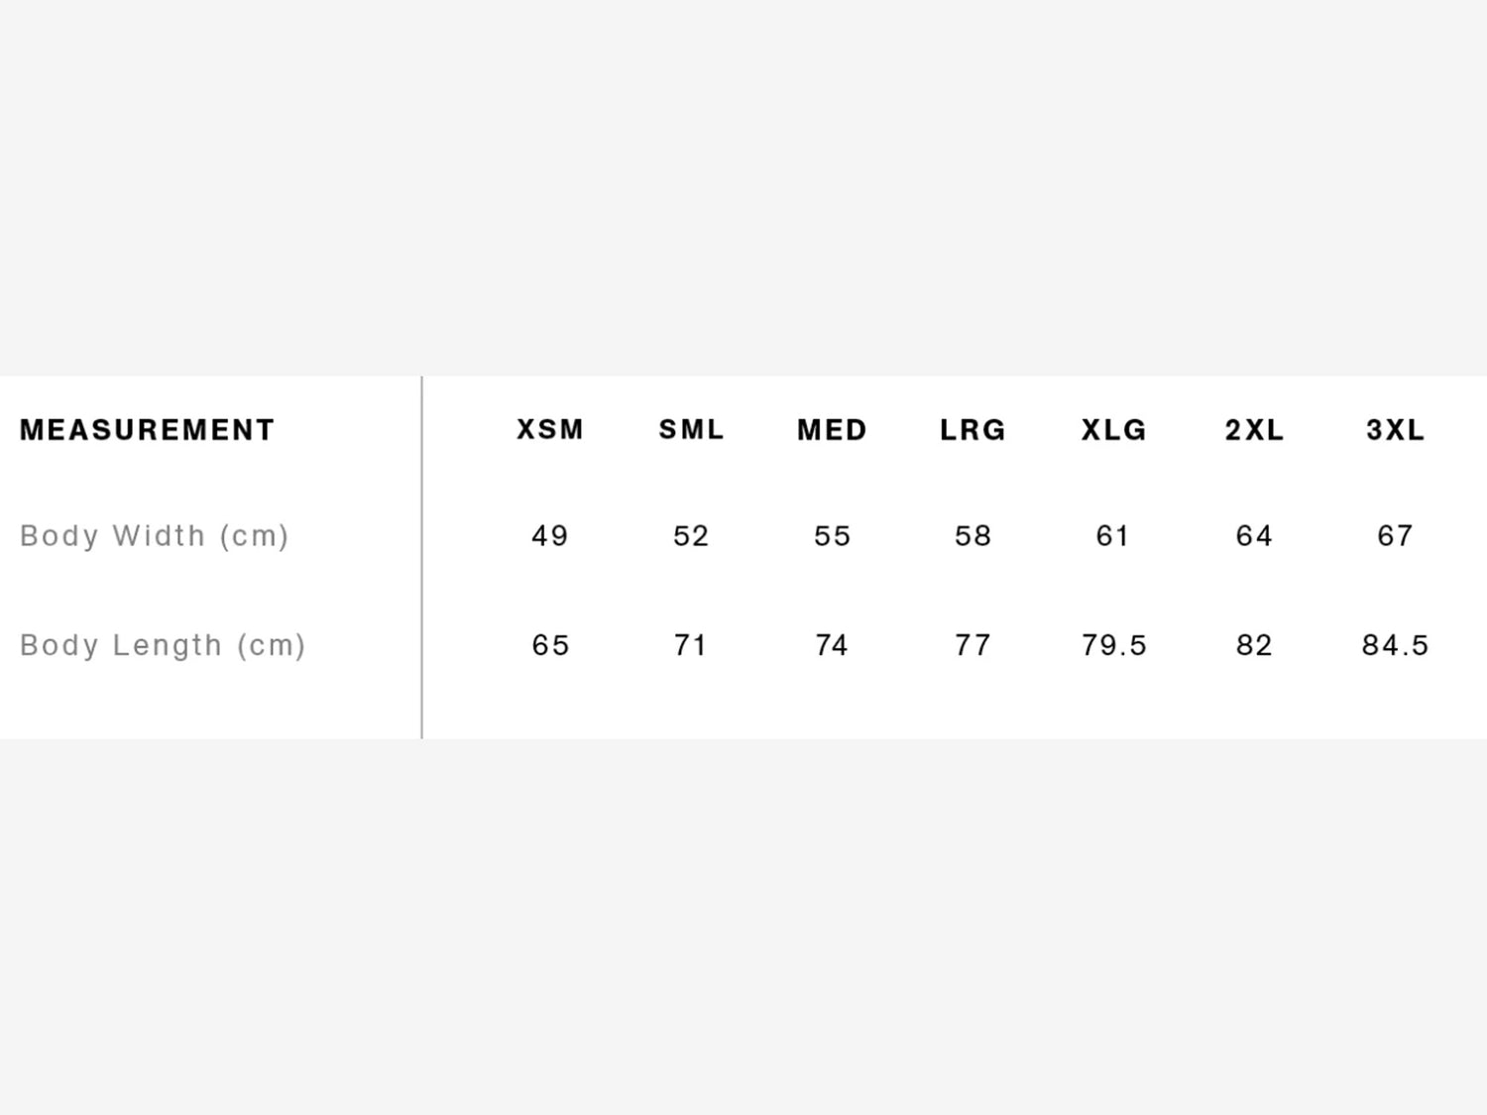Select SML body length value 71
The height and width of the screenshot is (1115, 1487).
pyautogui.click(x=691, y=645)
